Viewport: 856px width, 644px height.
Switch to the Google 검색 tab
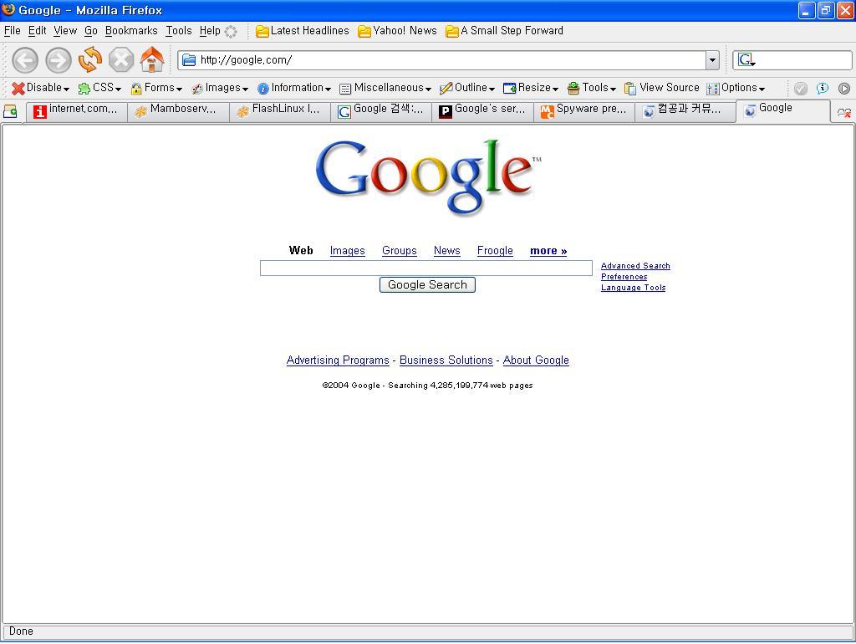pyautogui.click(x=381, y=112)
